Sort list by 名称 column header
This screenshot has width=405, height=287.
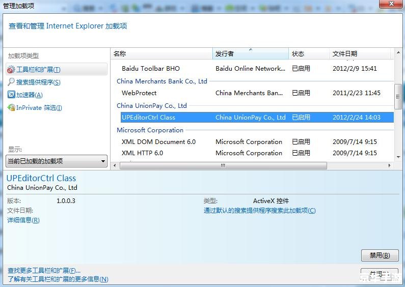point(161,53)
